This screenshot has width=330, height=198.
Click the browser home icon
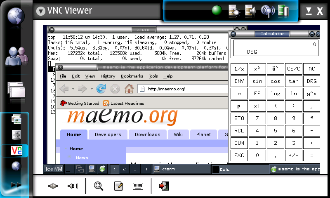129,89
